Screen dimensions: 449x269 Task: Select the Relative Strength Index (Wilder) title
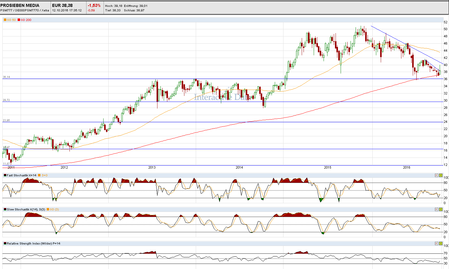[x=33, y=244]
